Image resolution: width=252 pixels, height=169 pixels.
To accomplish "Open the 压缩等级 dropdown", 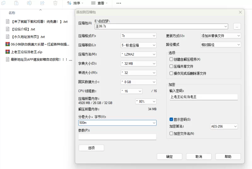I will point(138,45).
